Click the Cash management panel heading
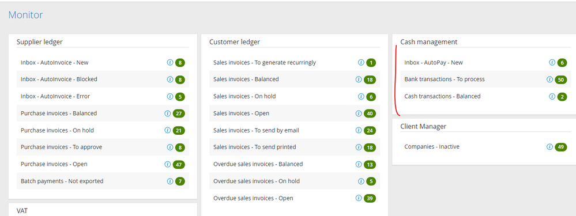The image size is (576, 216). point(429,42)
